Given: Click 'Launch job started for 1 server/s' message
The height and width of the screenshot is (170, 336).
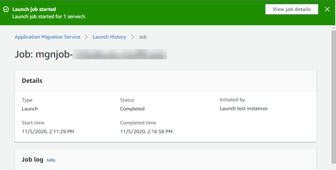Looking at the screenshot, I should (x=49, y=16).
